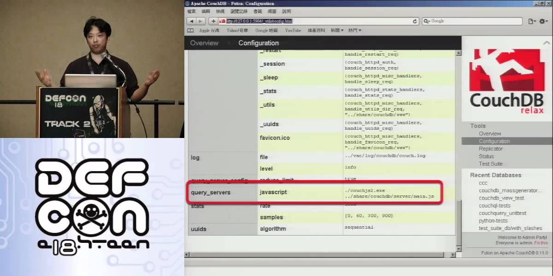Click the 'favicon.ico' handler name
The width and height of the screenshot is (553, 276).
275,138
